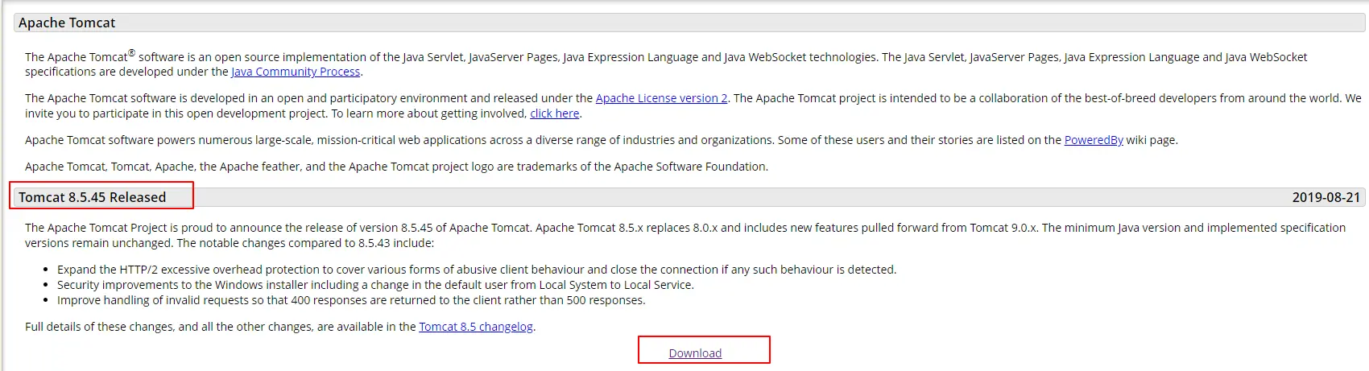1369x371 pixels.
Task: Click the mission-critical web applications paragraph
Action: point(601,140)
